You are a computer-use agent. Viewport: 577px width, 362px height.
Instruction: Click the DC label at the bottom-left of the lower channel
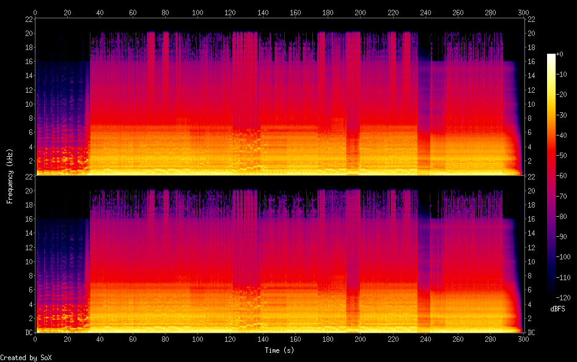pos(28,333)
